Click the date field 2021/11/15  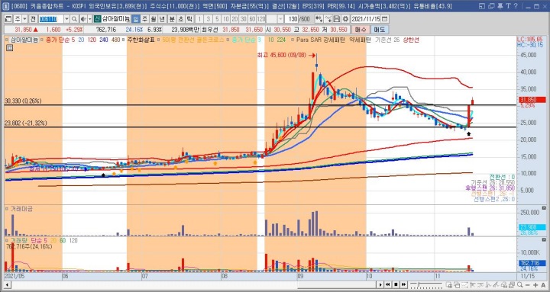366,19
